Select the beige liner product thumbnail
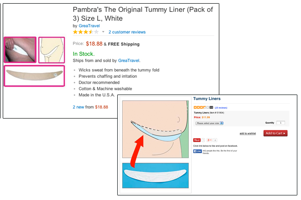This screenshot has width=301, height=200. click(x=34, y=76)
